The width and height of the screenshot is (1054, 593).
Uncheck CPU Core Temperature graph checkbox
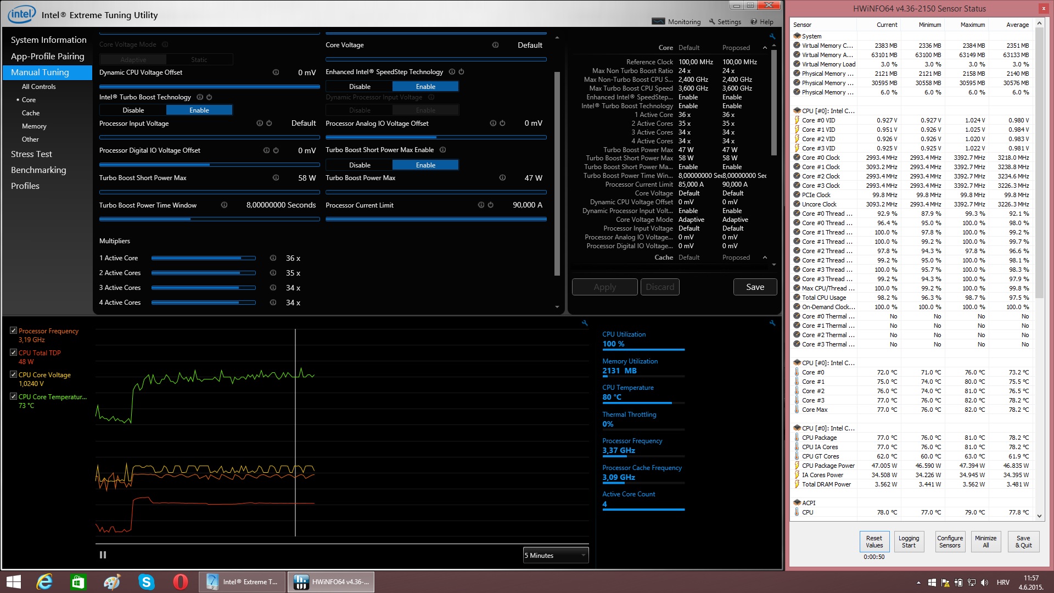[14, 396]
